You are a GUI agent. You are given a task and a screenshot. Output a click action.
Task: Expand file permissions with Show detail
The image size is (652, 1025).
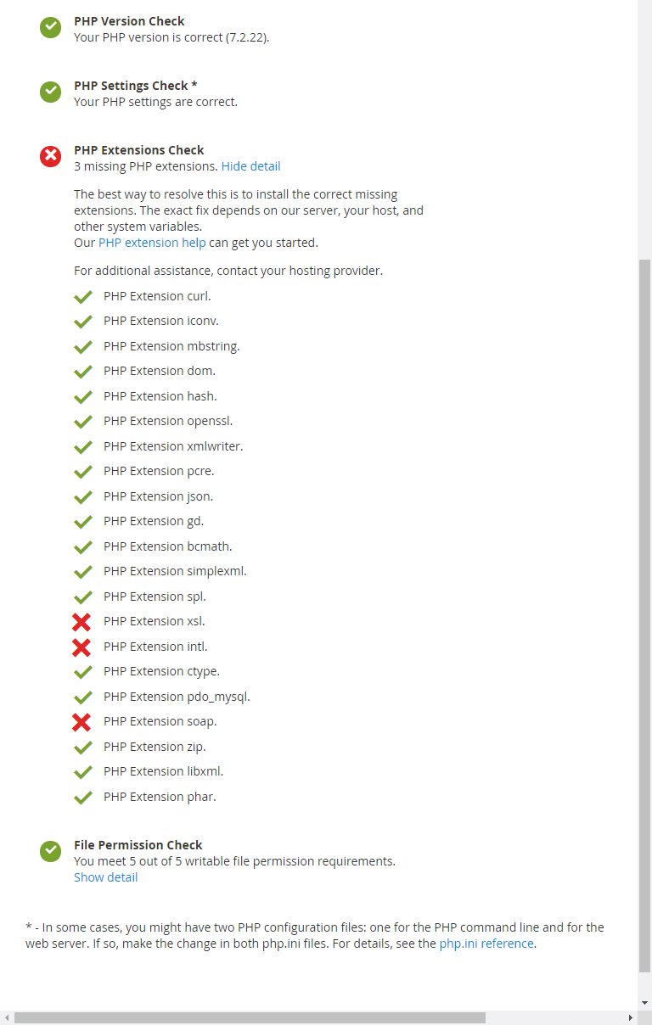(105, 877)
